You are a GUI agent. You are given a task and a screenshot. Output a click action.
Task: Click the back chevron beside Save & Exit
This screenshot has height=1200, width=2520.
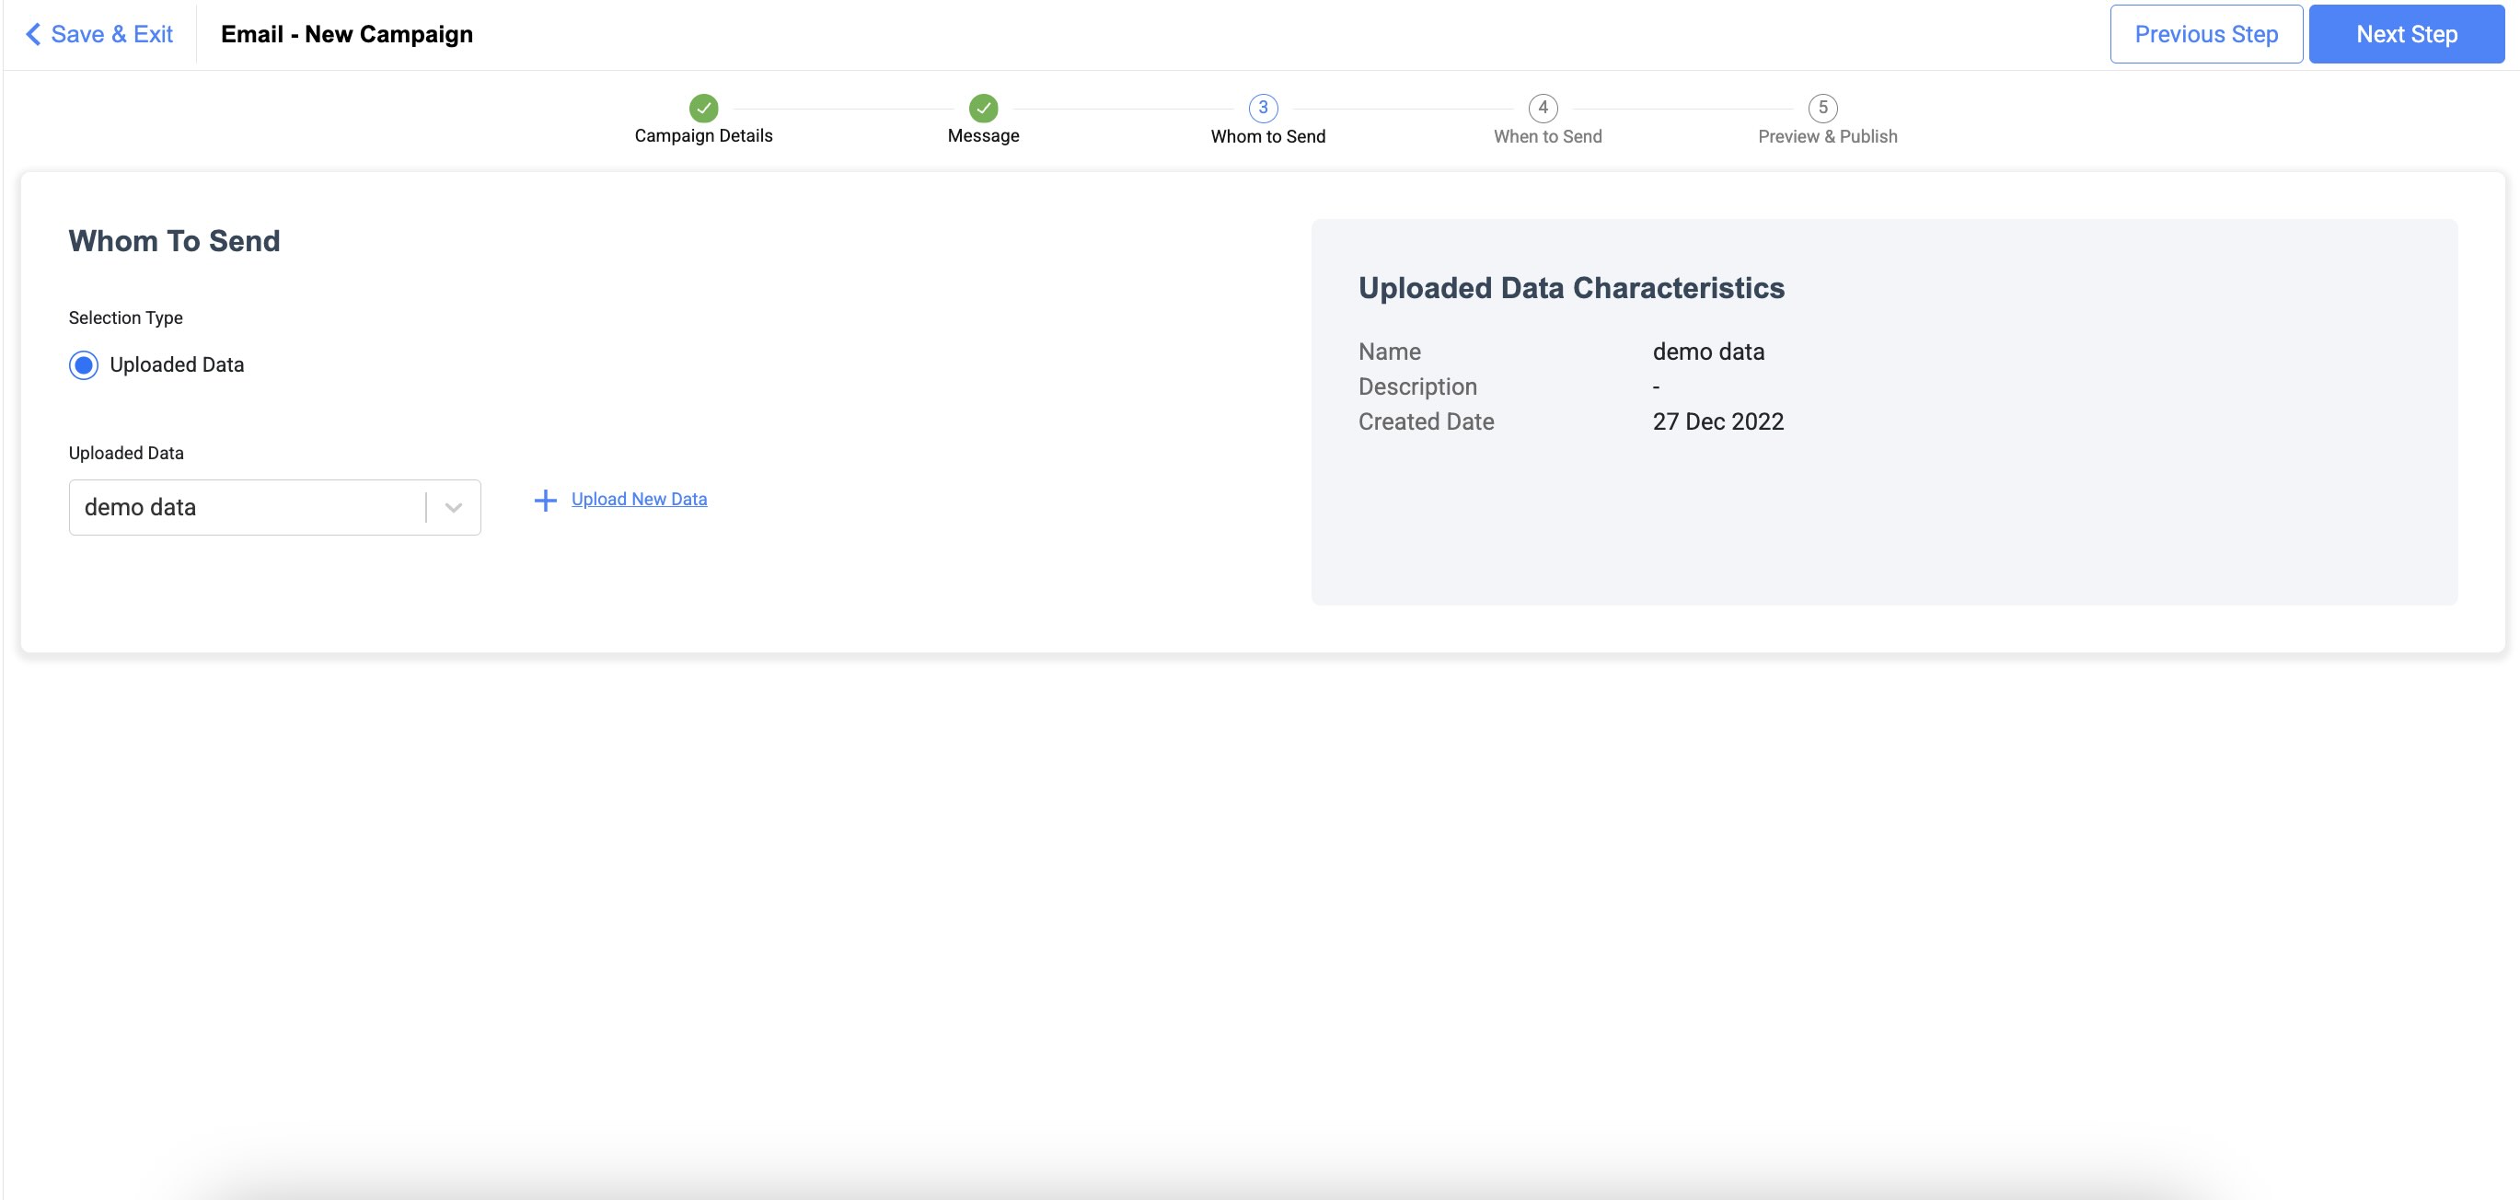[33, 34]
